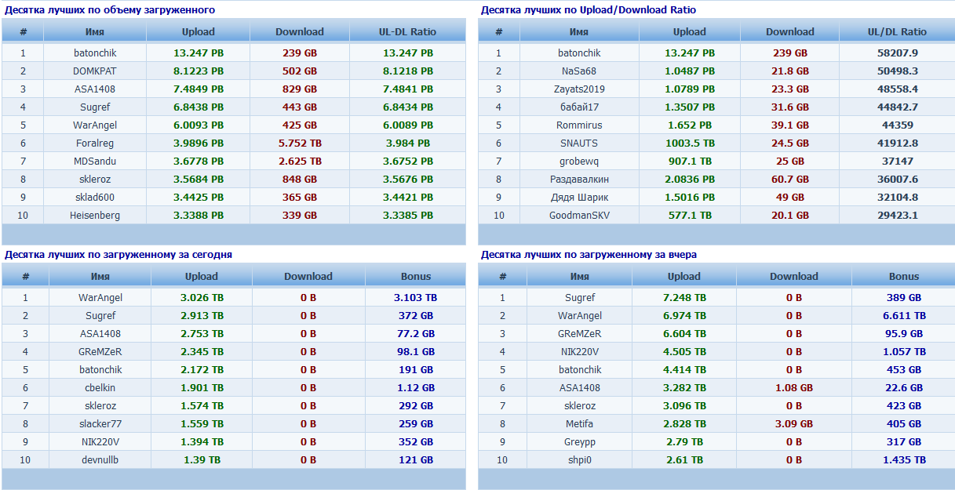Click upload value 7.248 TB
This screenshot has height=490, width=955.
(x=684, y=297)
